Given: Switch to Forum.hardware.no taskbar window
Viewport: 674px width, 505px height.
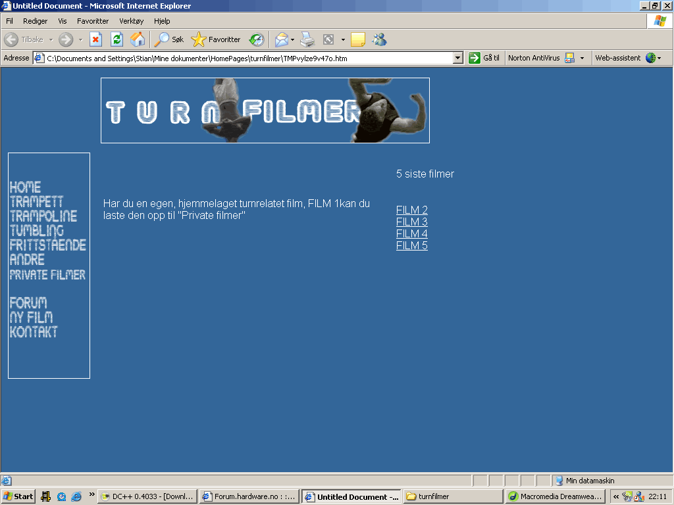Looking at the screenshot, I should [249, 496].
